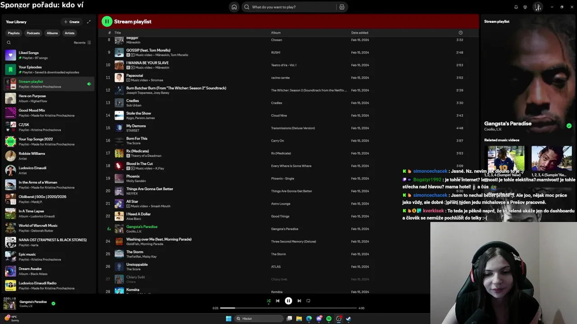The width and height of the screenshot is (577, 324).
Task: Open Your Episodes in library
Action: 49,69
